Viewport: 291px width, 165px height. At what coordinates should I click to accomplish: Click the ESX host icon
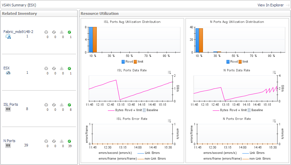click(x=8, y=73)
